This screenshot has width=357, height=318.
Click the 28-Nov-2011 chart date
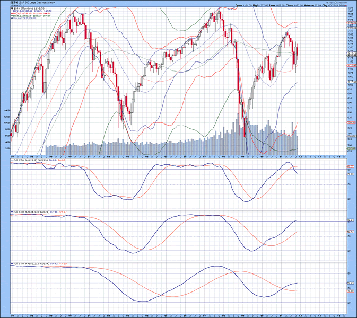coord(16,6)
